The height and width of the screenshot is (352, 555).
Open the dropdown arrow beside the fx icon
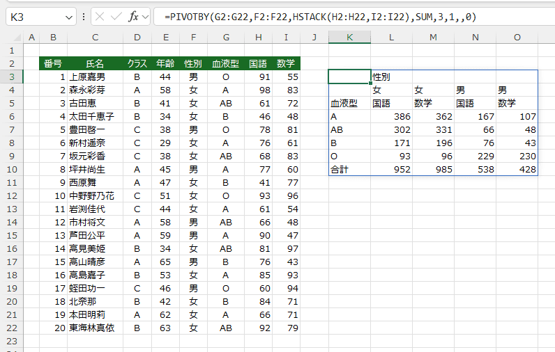[x=146, y=17]
